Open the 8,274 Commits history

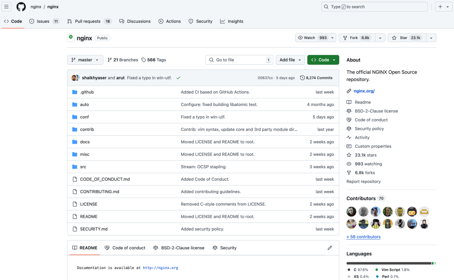pyautogui.click(x=316, y=78)
